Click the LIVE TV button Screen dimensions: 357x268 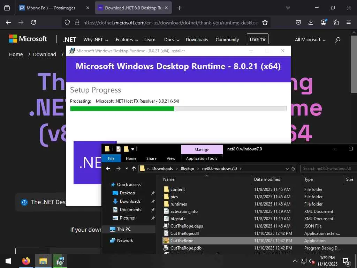258,39
